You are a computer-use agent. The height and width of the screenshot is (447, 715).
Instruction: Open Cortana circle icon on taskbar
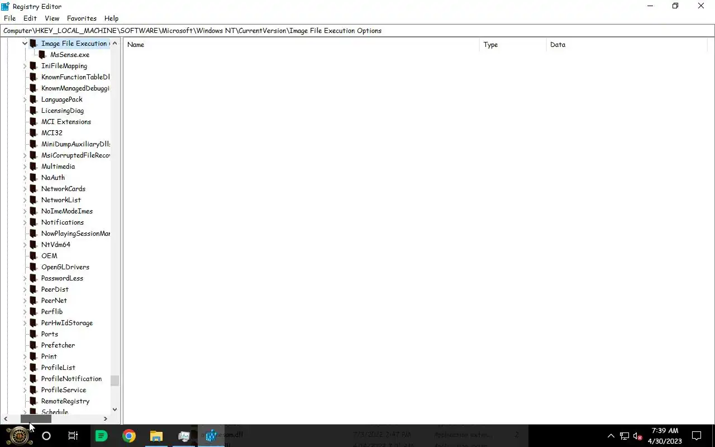[x=46, y=436]
